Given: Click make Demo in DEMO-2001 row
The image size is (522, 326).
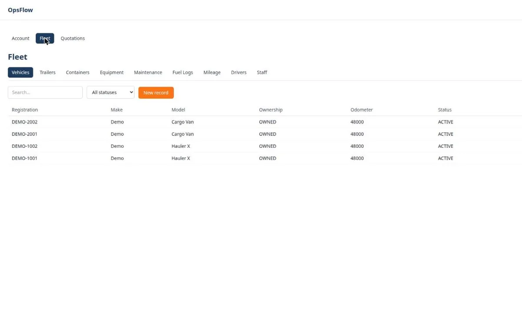Looking at the screenshot, I should pos(117,134).
